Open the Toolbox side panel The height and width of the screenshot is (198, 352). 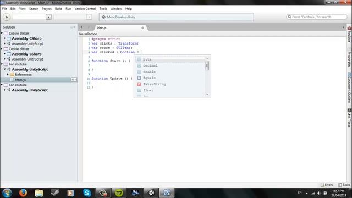(349, 35)
